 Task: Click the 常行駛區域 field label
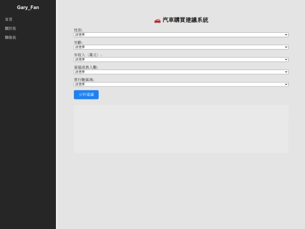pyautogui.click(x=84, y=80)
